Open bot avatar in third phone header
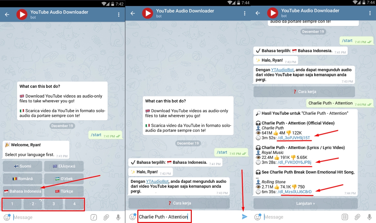This screenshot has height=223, width=376. [x=273, y=13]
